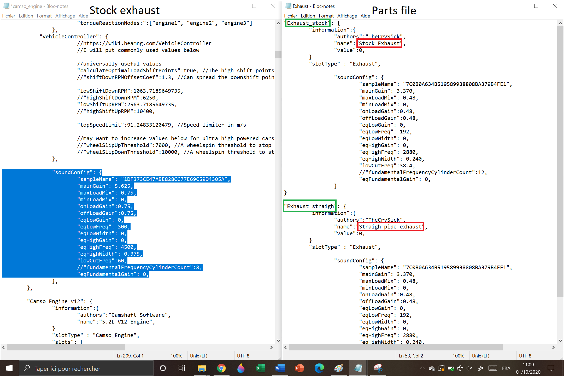Open Fichier menu in camso_engine window
Screen dimensions: 564x376
[x=9, y=16]
